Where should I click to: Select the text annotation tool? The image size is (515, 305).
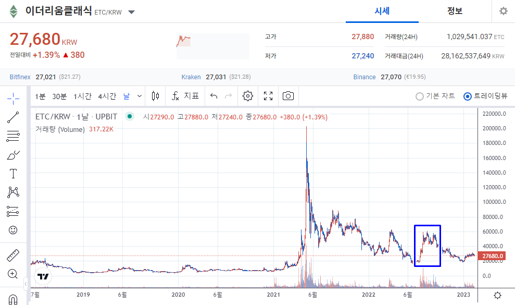click(x=13, y=174)
